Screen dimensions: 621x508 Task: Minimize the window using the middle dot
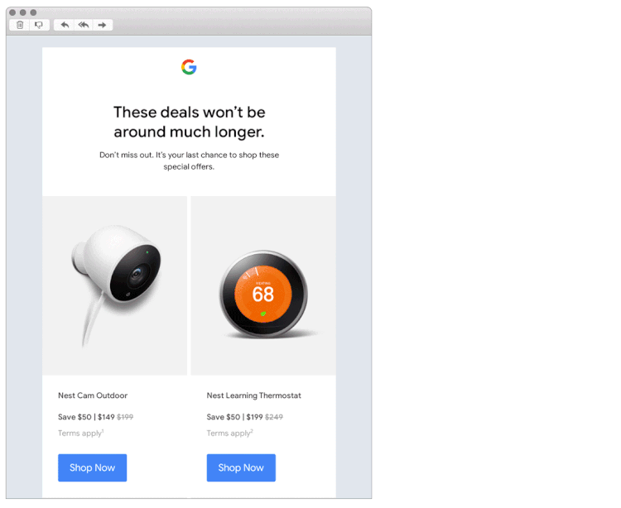click(23, 12)
